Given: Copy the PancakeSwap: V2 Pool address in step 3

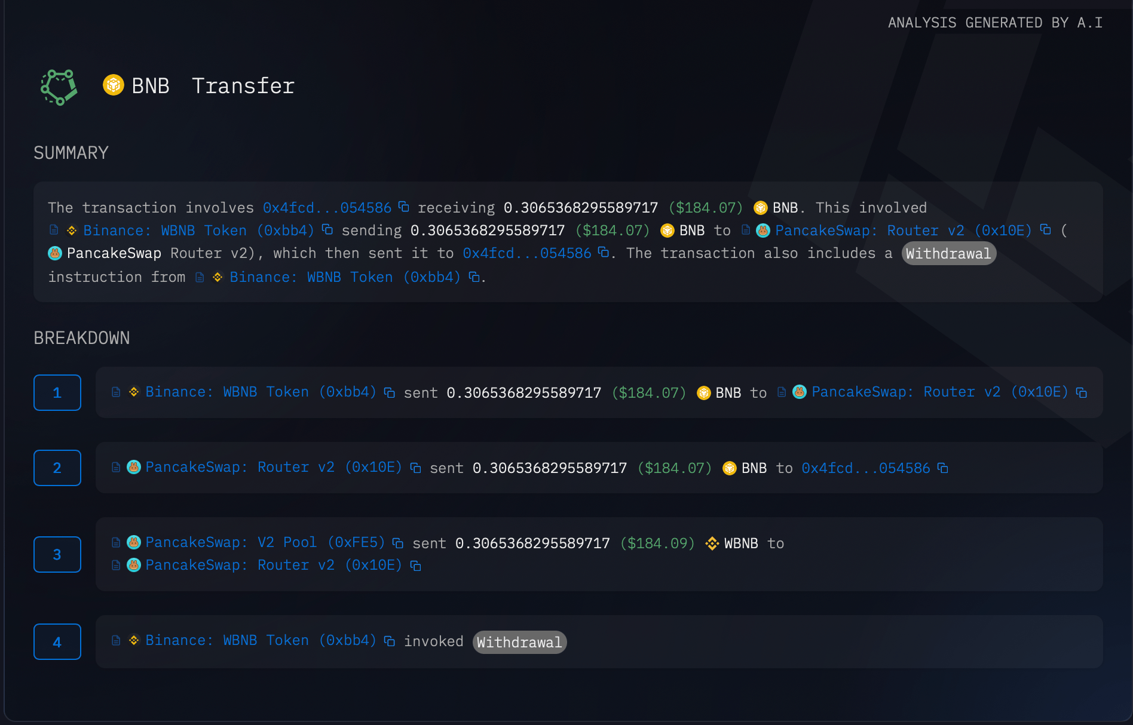Looking at the screenshot, I should (x=399, y=542).
